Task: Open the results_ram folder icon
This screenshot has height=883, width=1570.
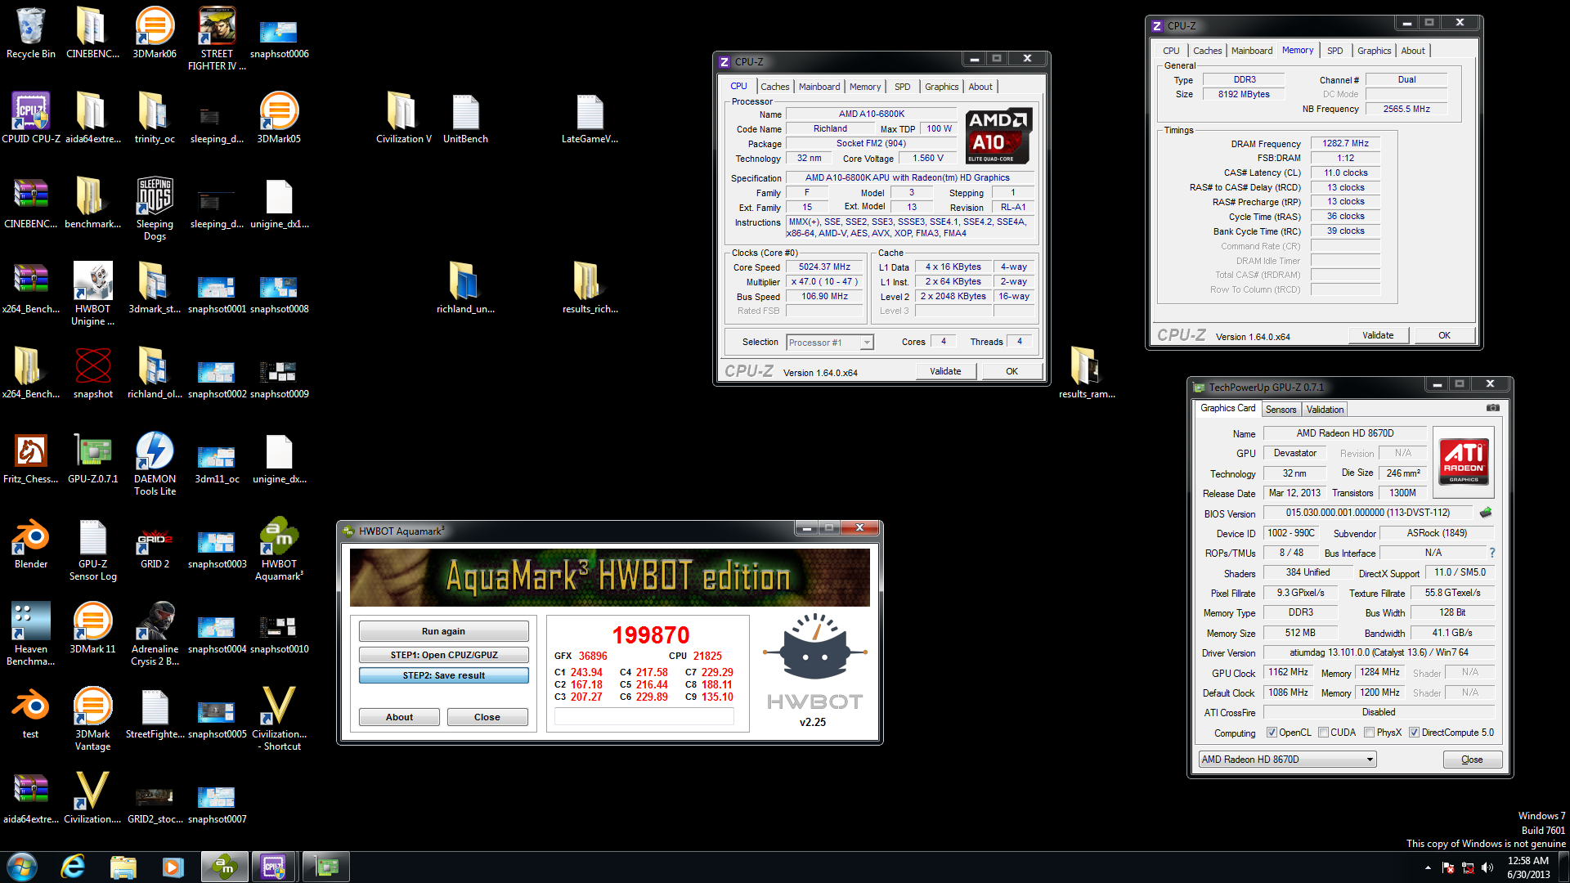Action: tap(1087, 373)
